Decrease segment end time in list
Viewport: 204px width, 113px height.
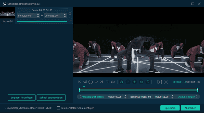click(65, 17)
